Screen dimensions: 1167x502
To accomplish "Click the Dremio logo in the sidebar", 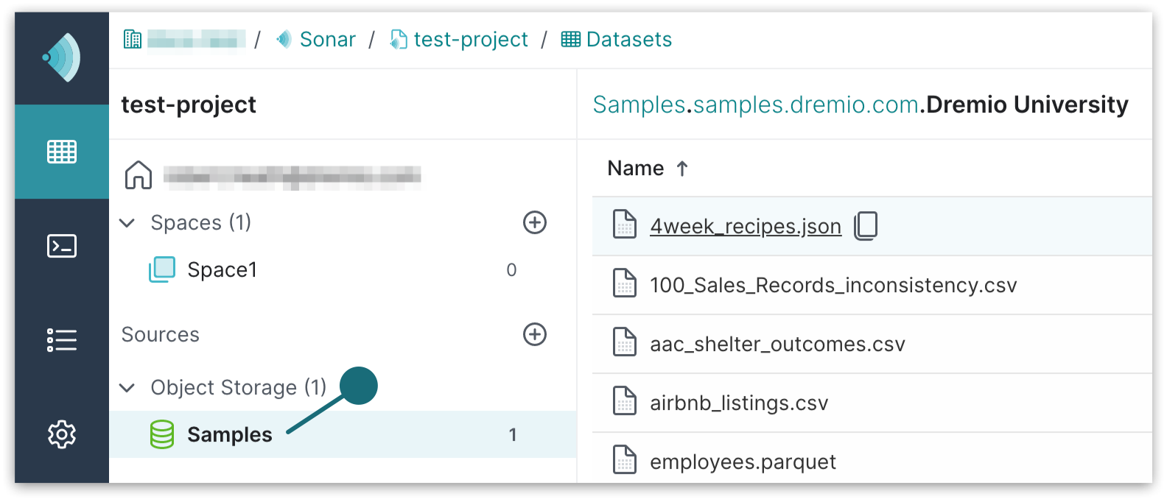I will 62,57.
